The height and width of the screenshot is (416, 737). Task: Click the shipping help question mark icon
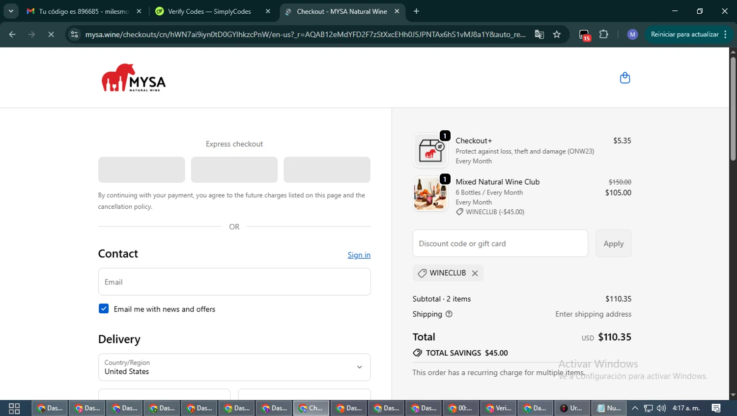[x=449, y=314]
